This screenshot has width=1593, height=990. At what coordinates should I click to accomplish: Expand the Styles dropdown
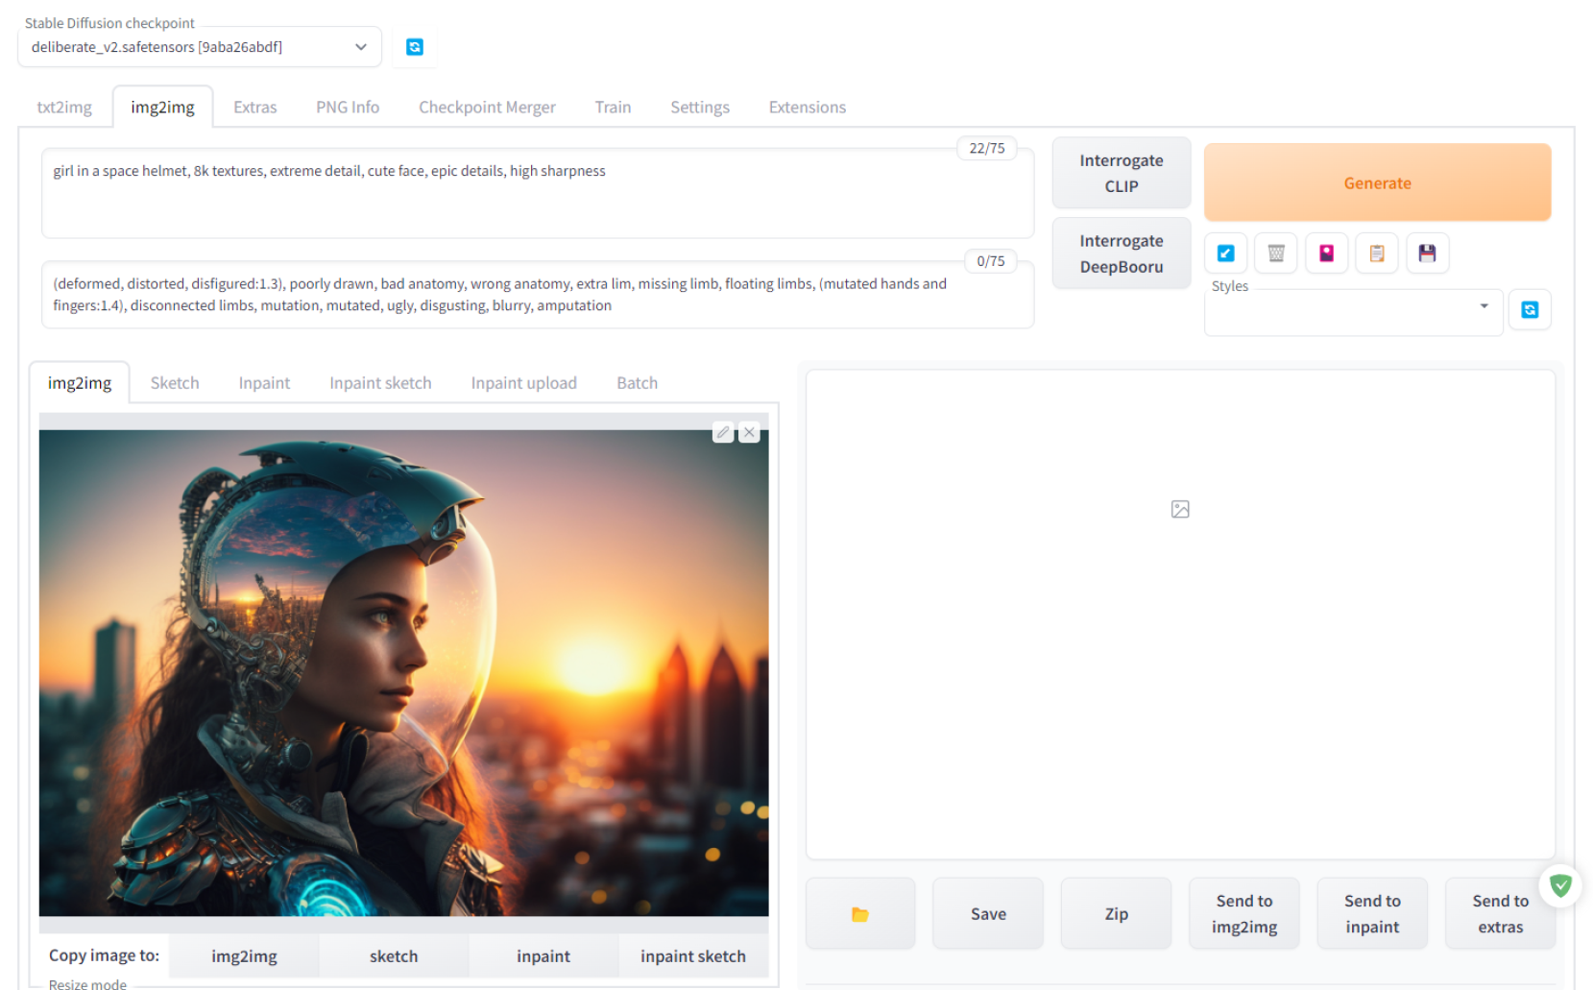click(1354, 312)
